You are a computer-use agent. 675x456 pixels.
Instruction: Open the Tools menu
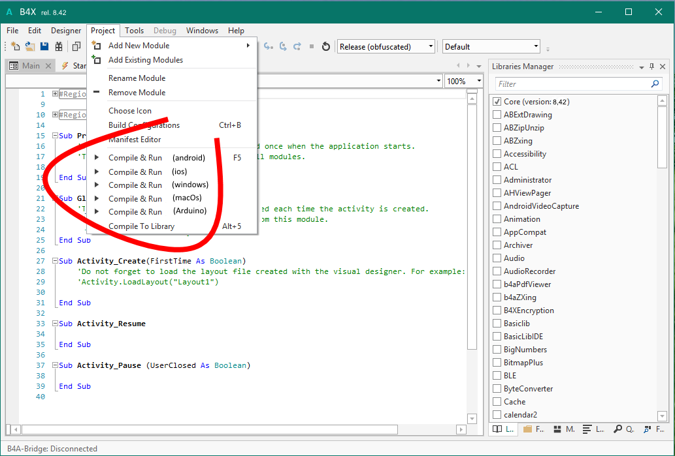pos(134,31)
